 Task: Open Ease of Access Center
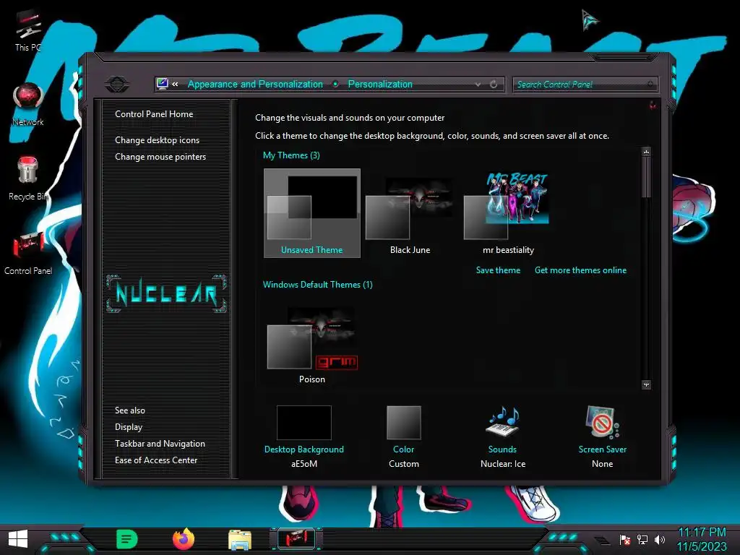coord(156,460)
